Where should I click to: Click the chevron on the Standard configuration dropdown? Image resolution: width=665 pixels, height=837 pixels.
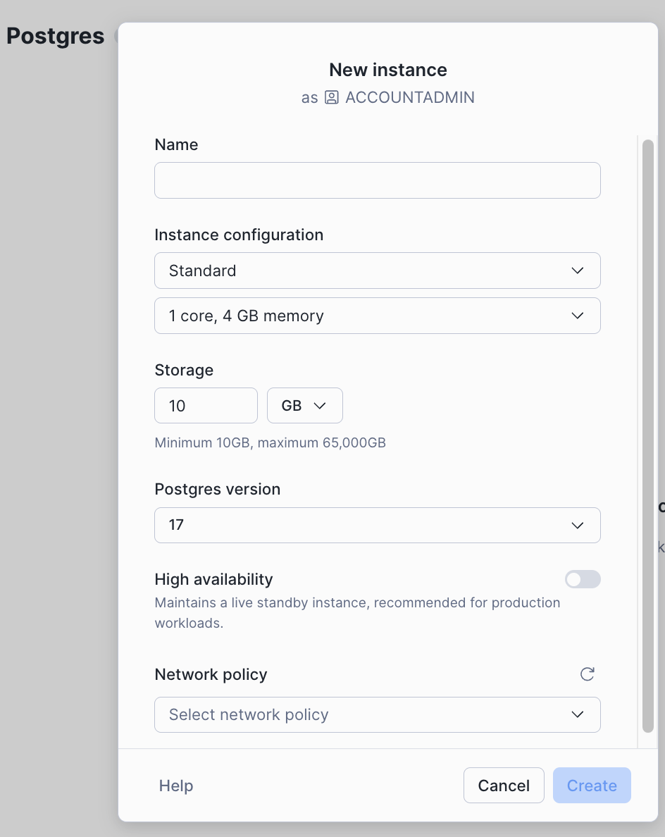577,271
